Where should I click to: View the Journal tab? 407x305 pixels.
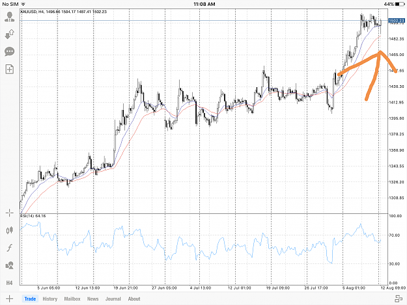(113, 298)
